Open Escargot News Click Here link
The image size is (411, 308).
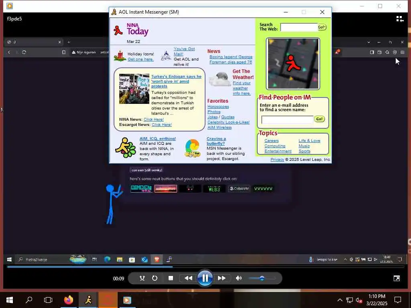[x=161, y=125]
